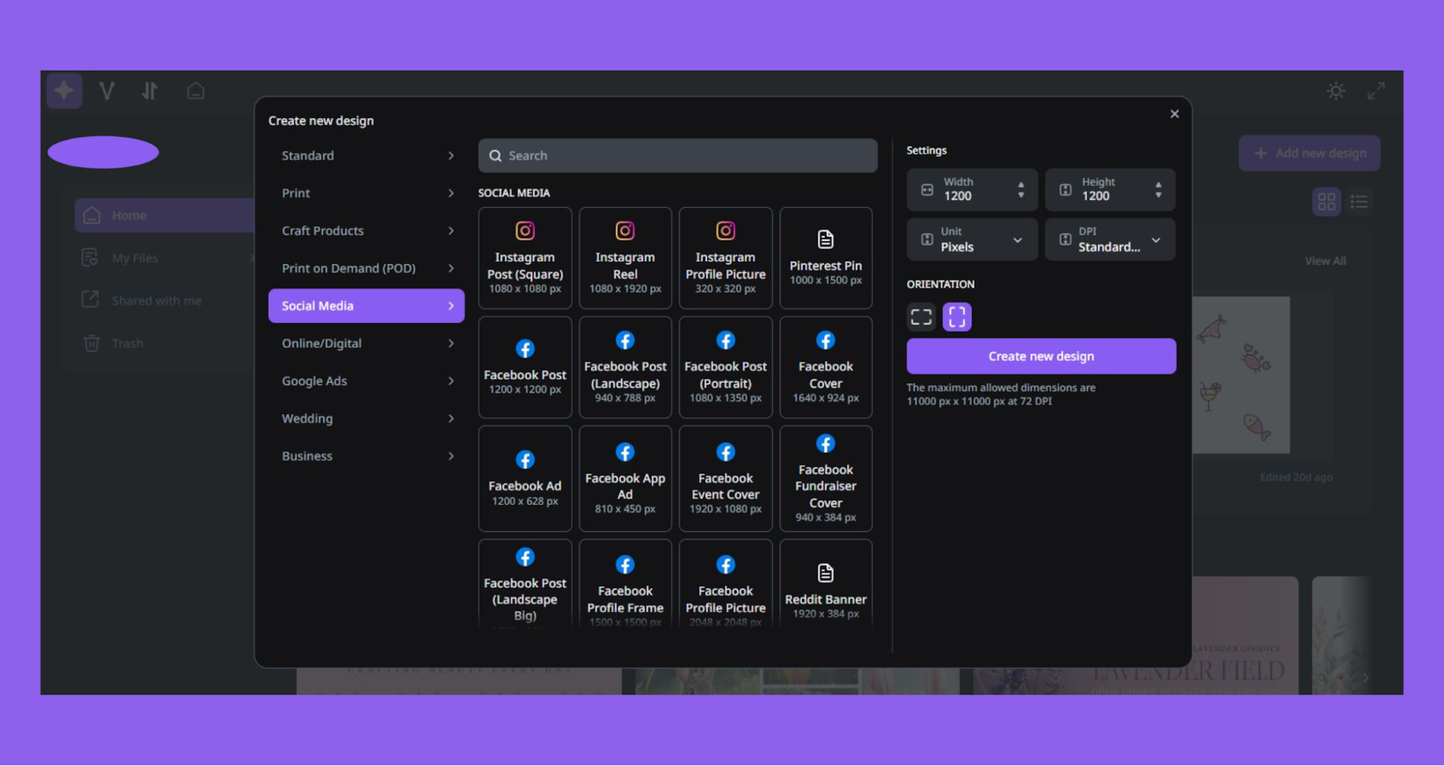The width and height of the screenshot is (1444, 766).
Task: Click the sparkle app icon in the top bar
Action: coord(64,90)
